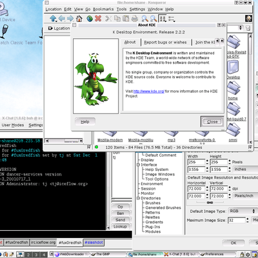Click the magnifier icon beside the printer
This screenshot has height=258, width=258.
[144, 19]
